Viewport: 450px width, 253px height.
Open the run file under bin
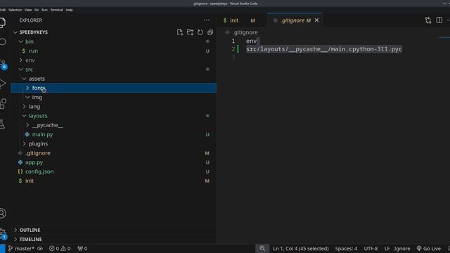[114, 51]
